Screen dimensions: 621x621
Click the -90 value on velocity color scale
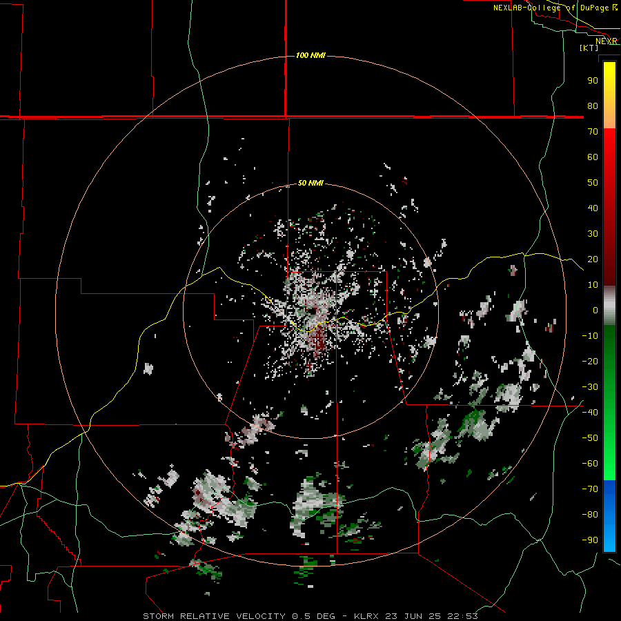[x=590, y=540]
